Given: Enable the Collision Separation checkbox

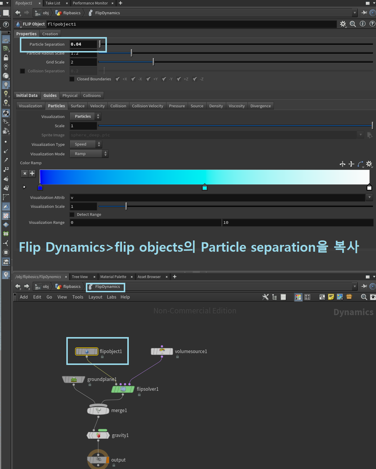Looking at the screenshot, I should click(23, 71).
